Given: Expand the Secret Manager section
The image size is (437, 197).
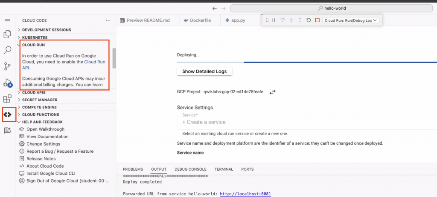Looking at the screenshot, I should tap(40, 100).
